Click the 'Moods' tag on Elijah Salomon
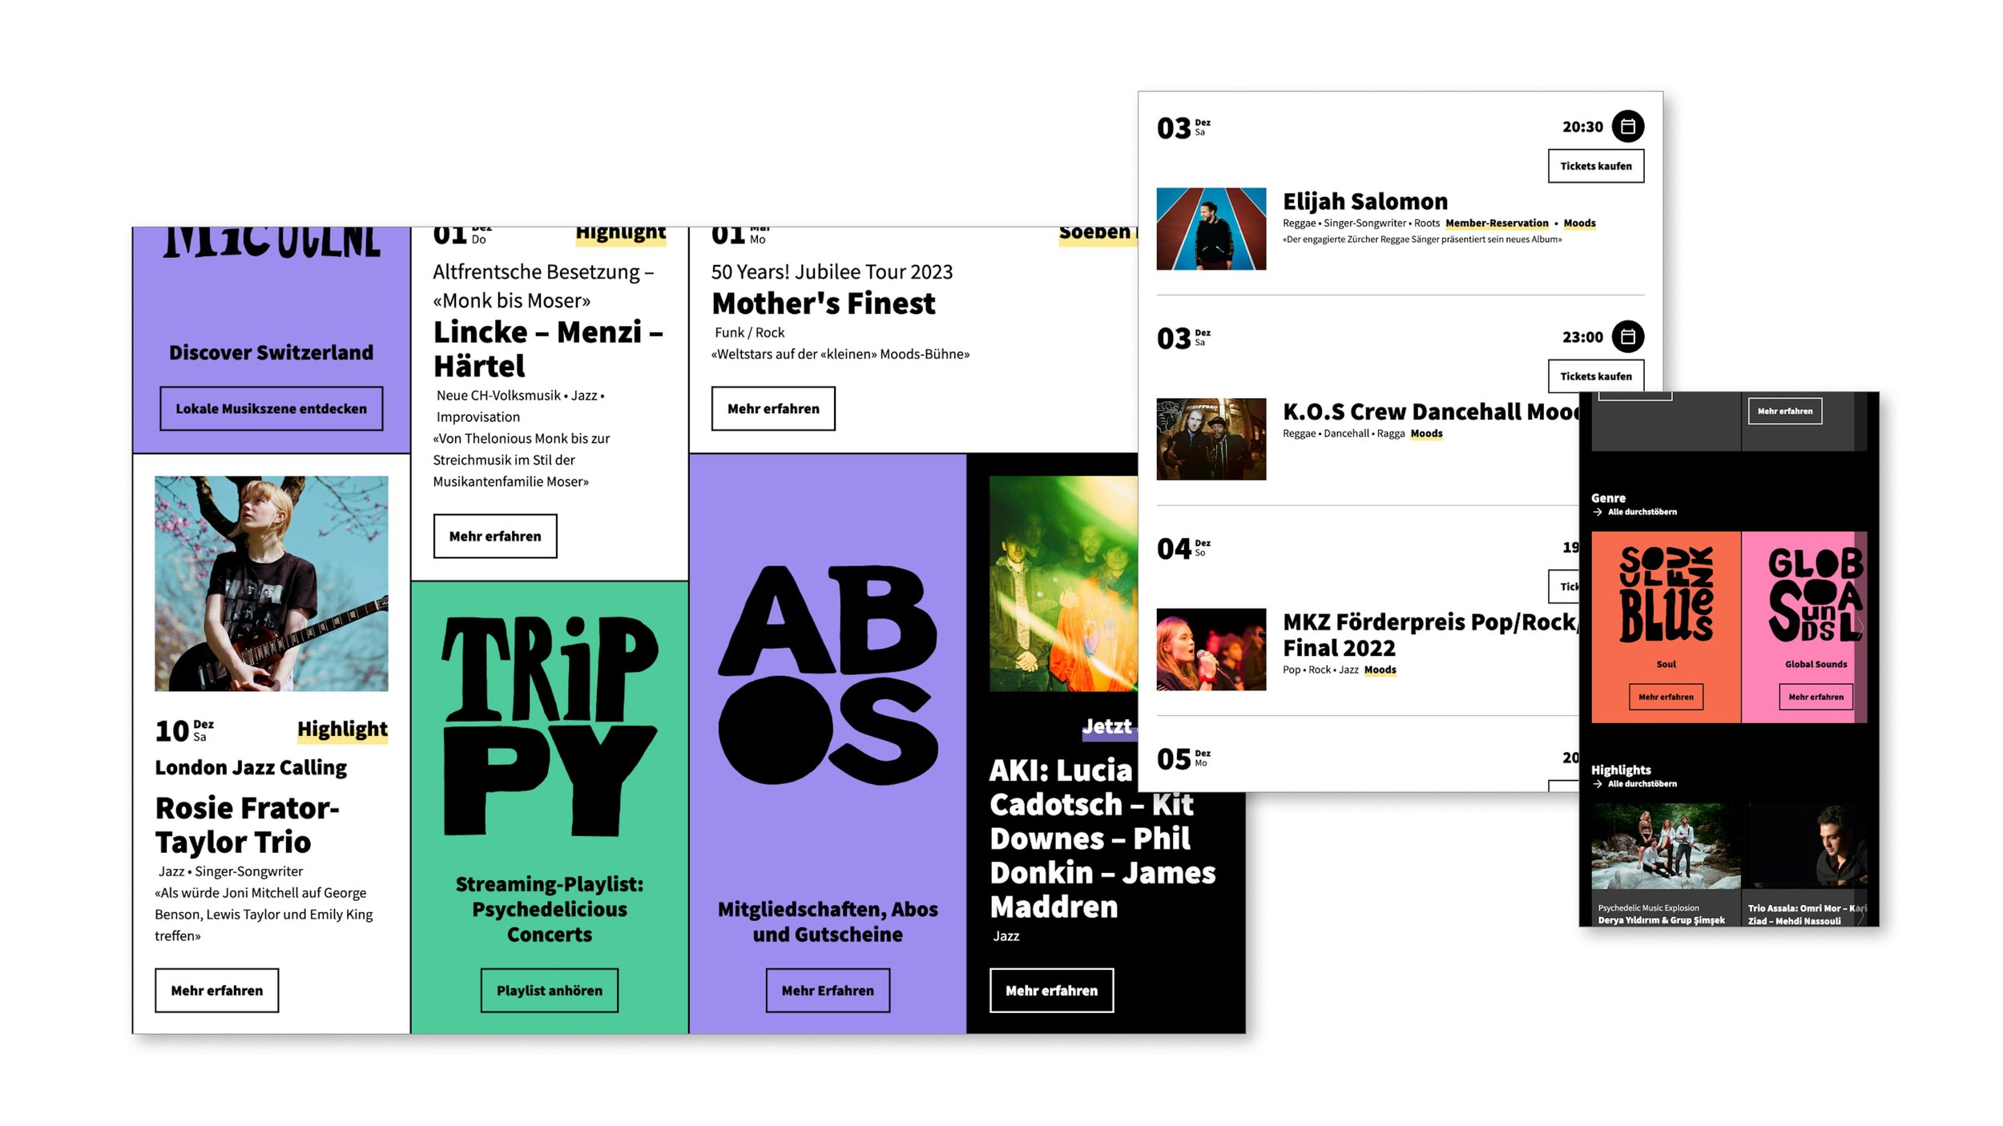This screenshot has width=2003, height=1126. point(1579,223)
